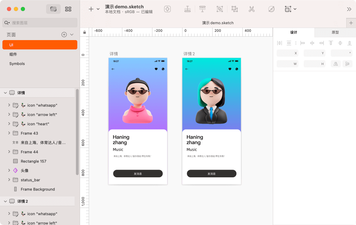Switch to the 原型 tab in the inspector
The height and width of the screenshot is (225, 356).
(335, 32)
